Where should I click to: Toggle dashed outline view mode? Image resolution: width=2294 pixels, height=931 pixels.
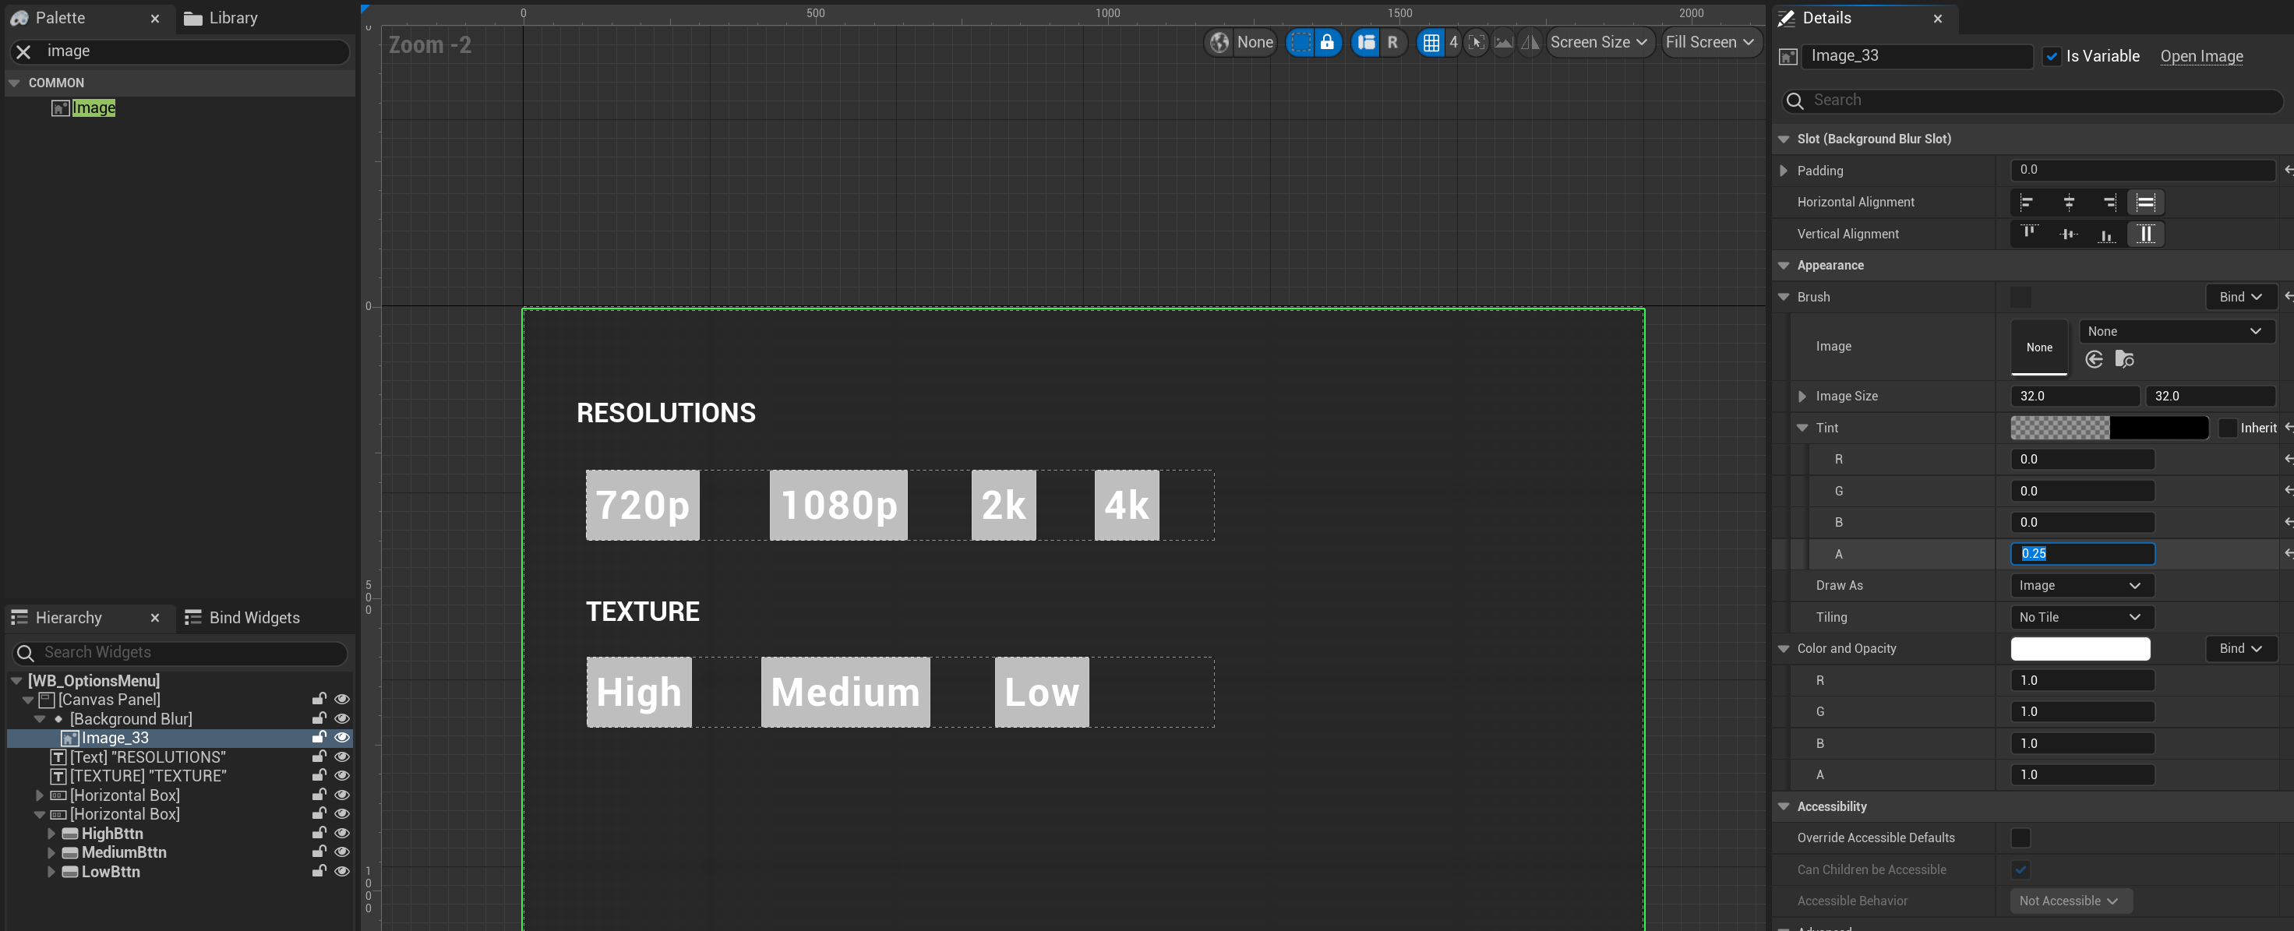pos(1301,42)
